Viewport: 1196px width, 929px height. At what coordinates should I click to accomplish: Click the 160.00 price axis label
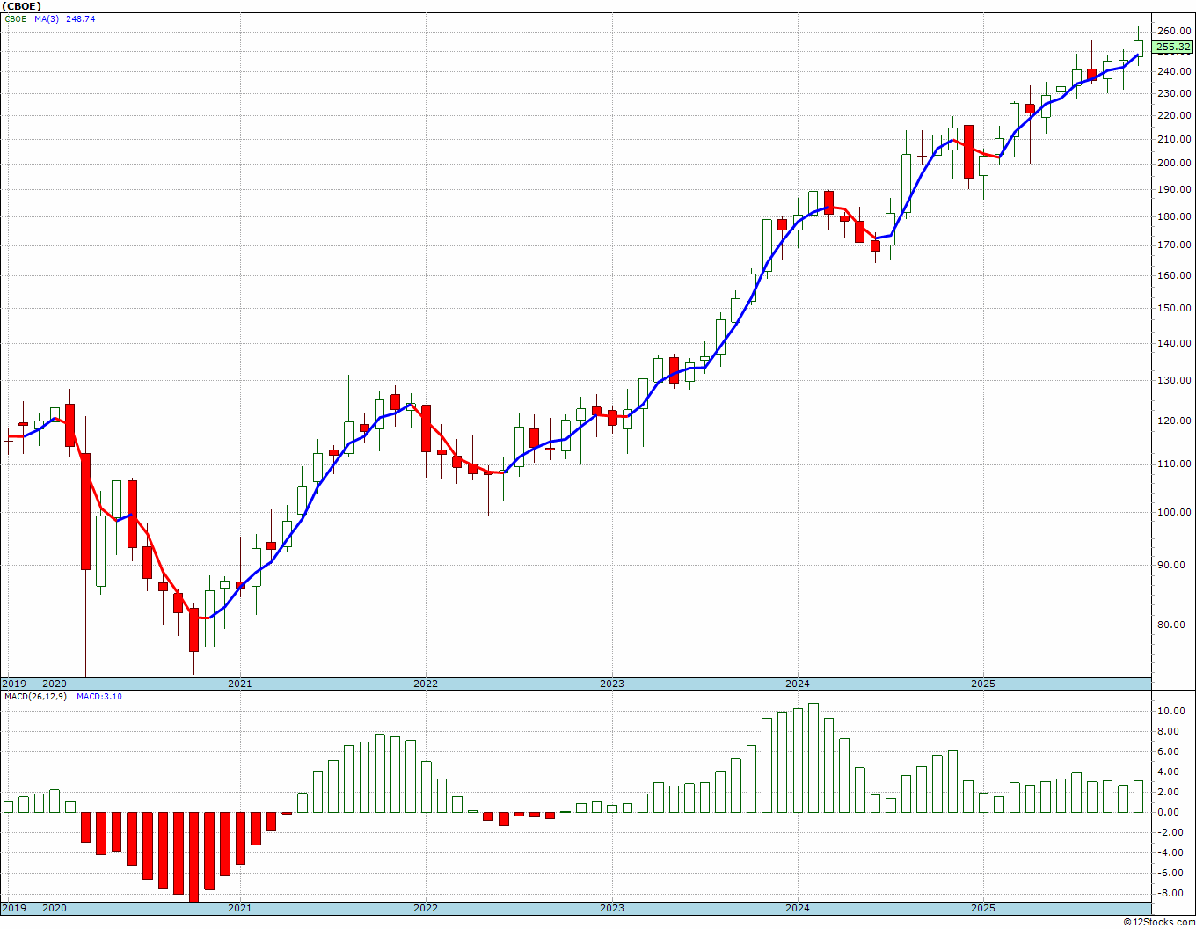click(1173, 275)
